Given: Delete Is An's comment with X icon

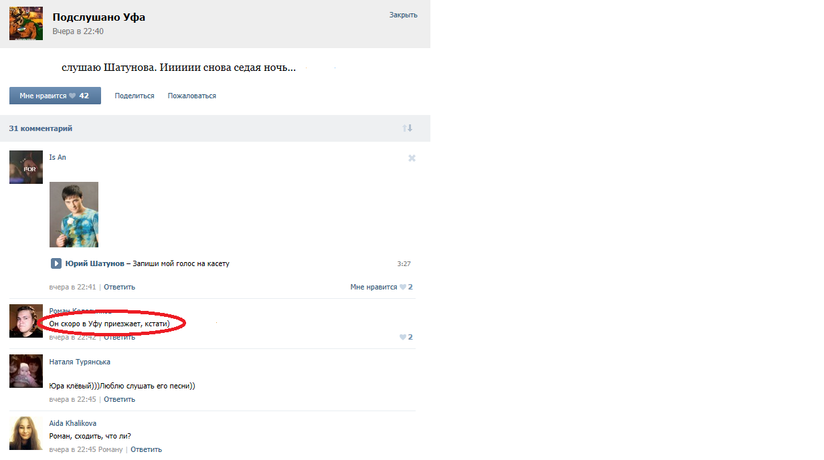Looking at the screenshot, I should pyautogui.click(x=412, y=158).
